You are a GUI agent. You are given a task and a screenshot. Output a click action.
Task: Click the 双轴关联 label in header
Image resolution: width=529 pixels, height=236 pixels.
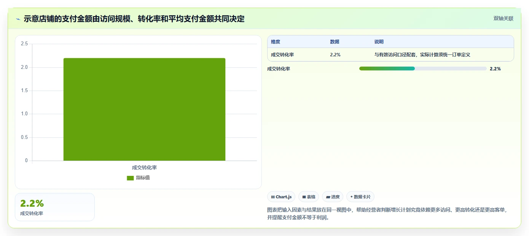(504, 19)
